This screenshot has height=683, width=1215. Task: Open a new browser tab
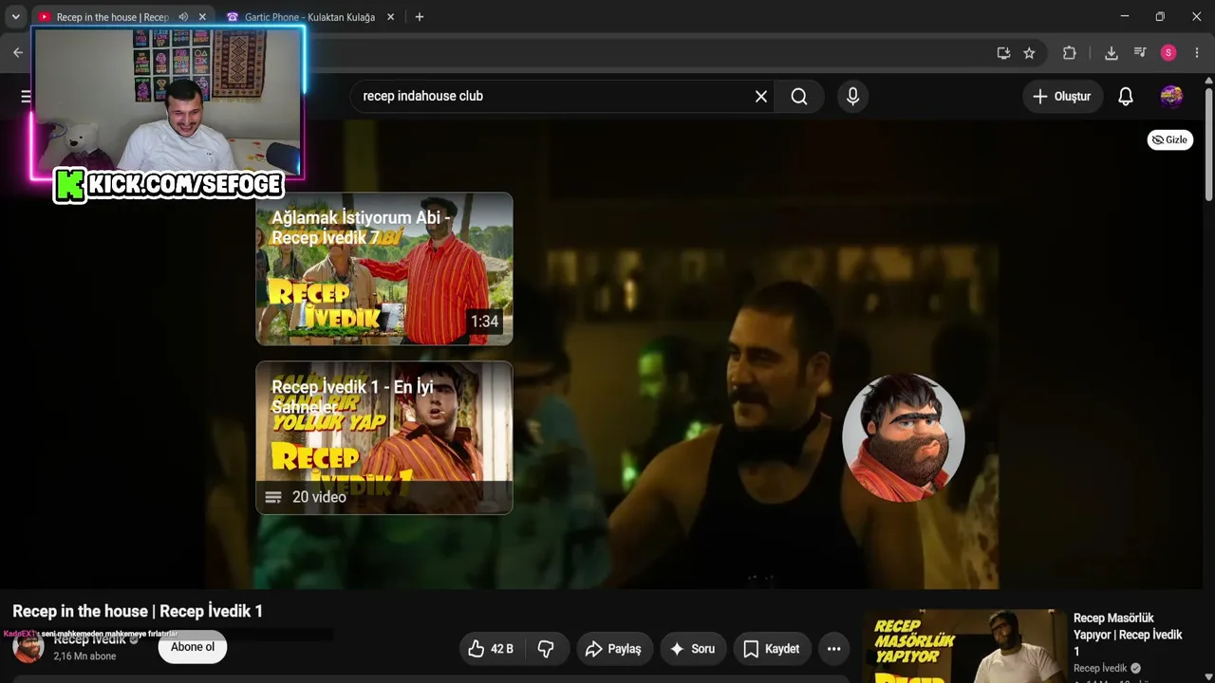tap(420, 17)
